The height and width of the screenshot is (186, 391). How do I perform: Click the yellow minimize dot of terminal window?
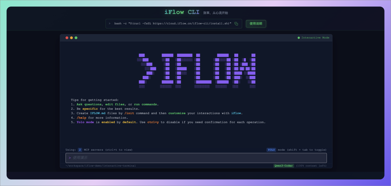pyautogui.click(x=71, y=38)
